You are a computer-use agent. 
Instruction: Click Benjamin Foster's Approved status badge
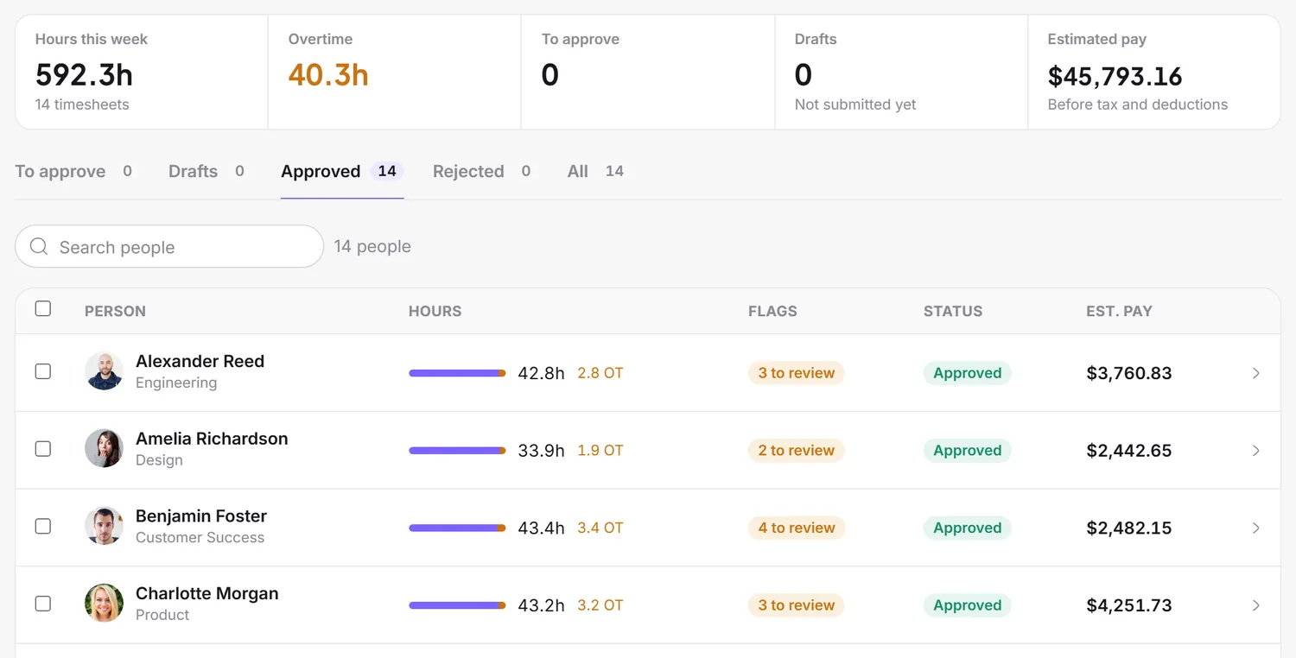pos(968,528)
